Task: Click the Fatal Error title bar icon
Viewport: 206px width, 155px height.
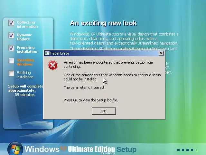Action: [x=47, y=53]
